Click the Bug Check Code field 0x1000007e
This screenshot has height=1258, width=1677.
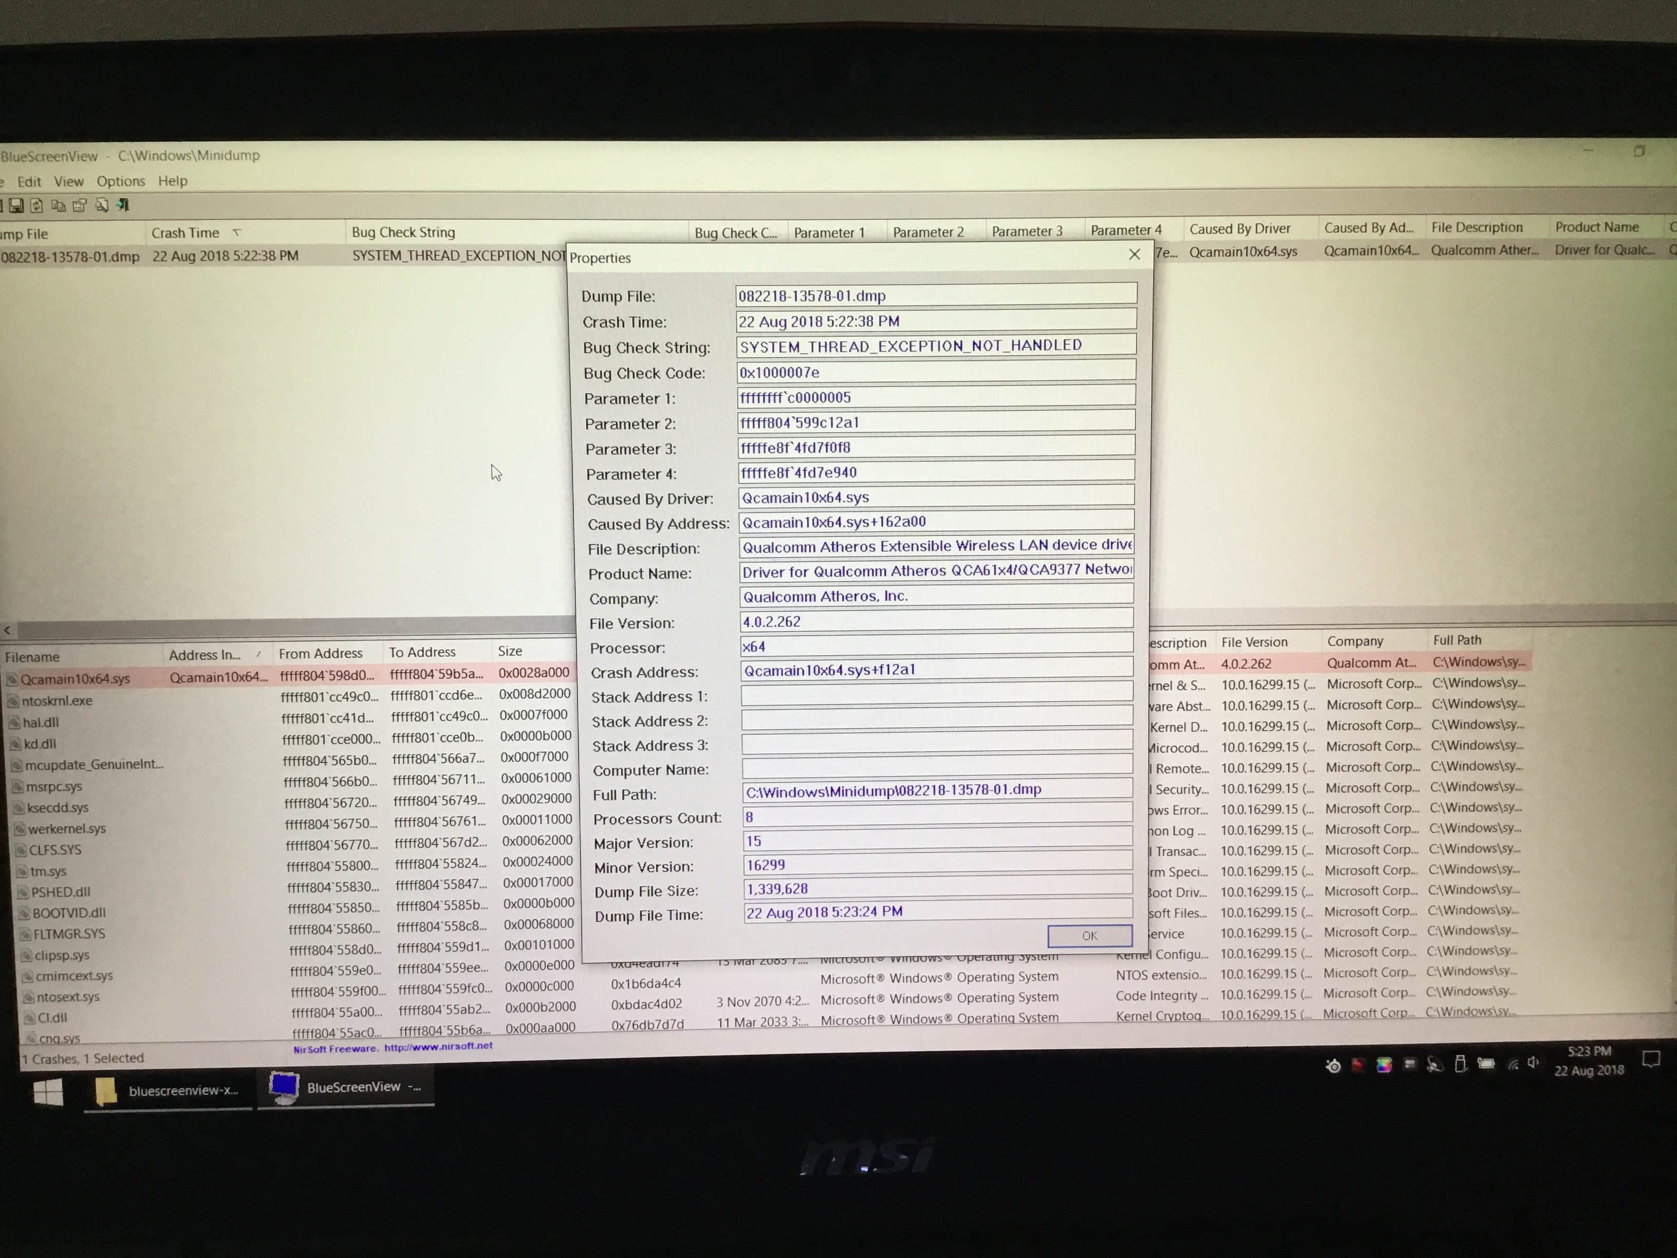click(x=936, y=372)
